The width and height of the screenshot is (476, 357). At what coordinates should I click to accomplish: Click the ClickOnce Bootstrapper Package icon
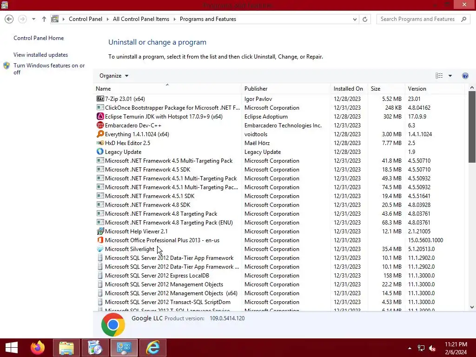(x=100, y=107)
